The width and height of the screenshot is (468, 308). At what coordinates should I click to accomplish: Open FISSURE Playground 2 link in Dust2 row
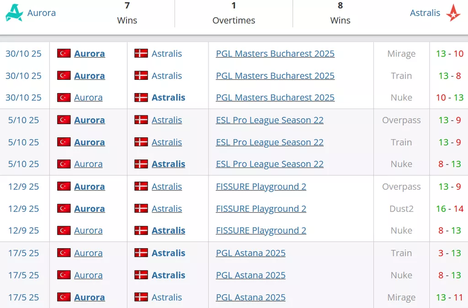coord(261,209)
